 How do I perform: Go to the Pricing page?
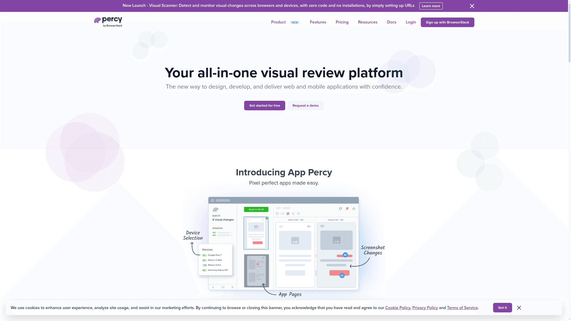[342, 22]
